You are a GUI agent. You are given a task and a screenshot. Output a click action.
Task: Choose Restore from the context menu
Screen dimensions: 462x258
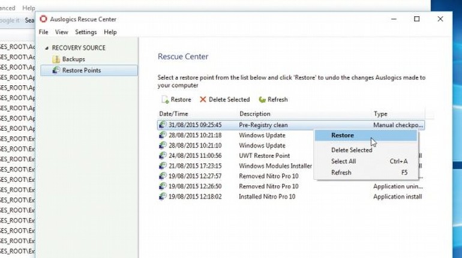tap(343, 136)
